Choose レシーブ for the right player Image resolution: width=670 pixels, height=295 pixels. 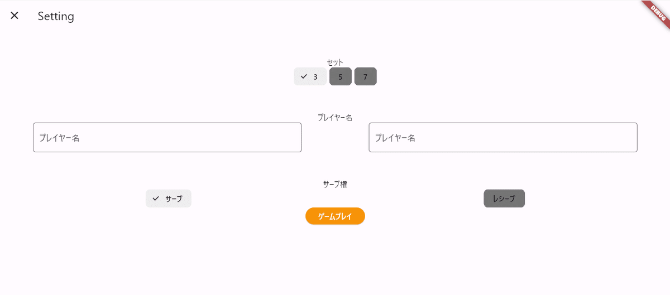[504, 199]
